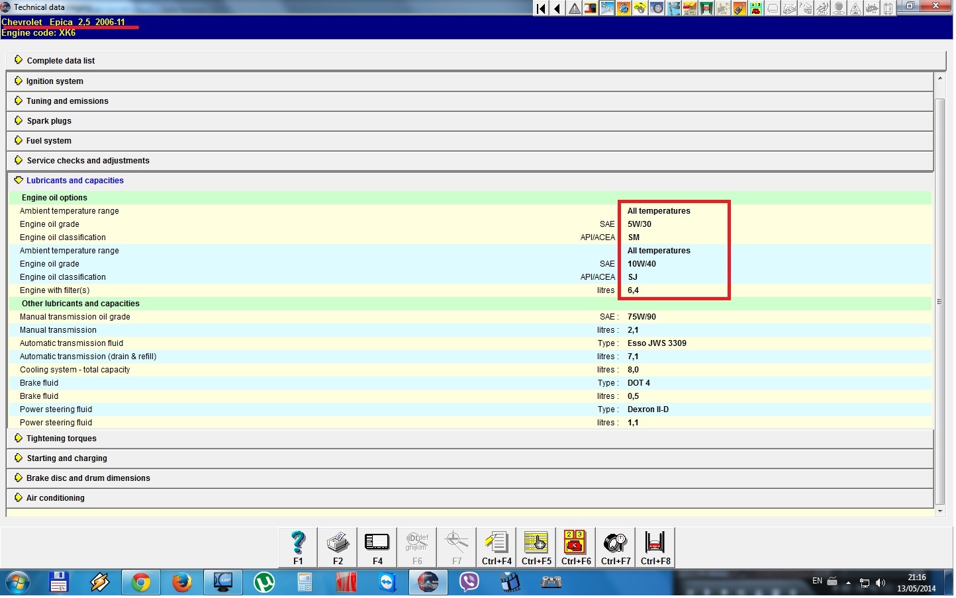Open the game controller taskbar icon
This screenshot has height=598, width=956.
click(551, 583)
